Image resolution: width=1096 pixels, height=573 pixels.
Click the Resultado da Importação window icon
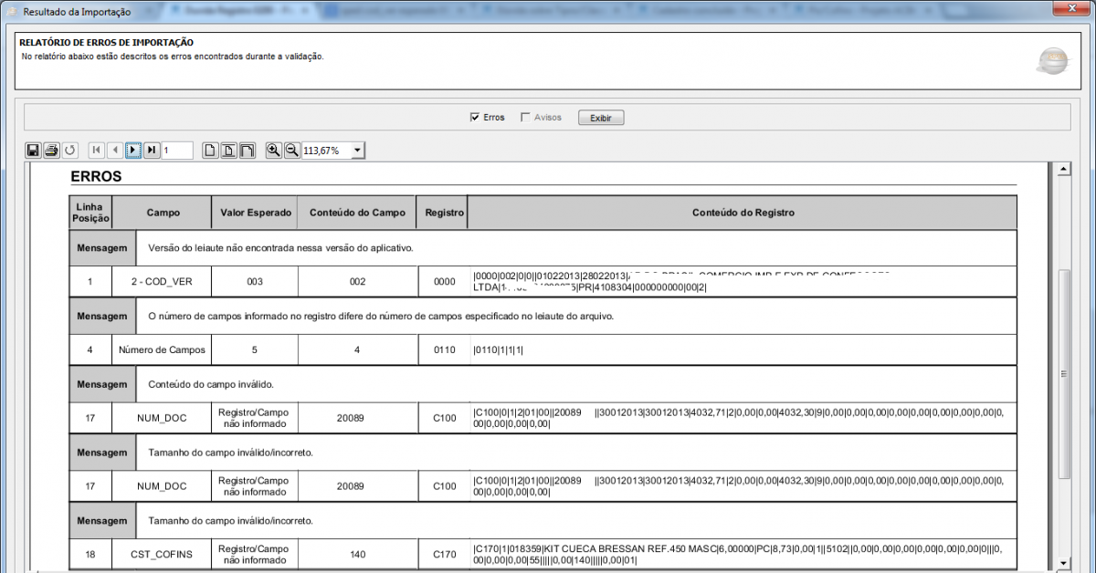(11, 12)
